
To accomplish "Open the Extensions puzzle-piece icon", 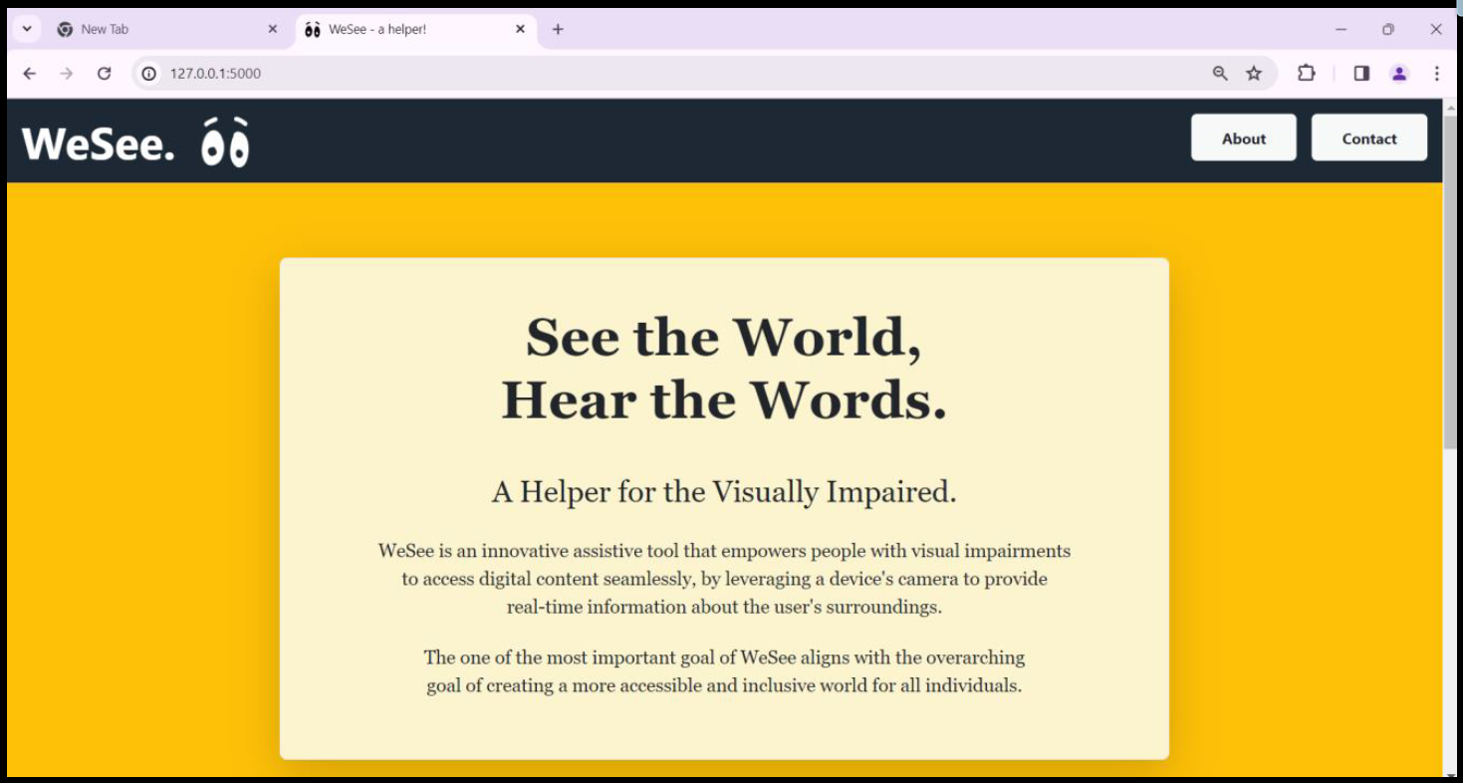I will click(x=1307, y=73).
